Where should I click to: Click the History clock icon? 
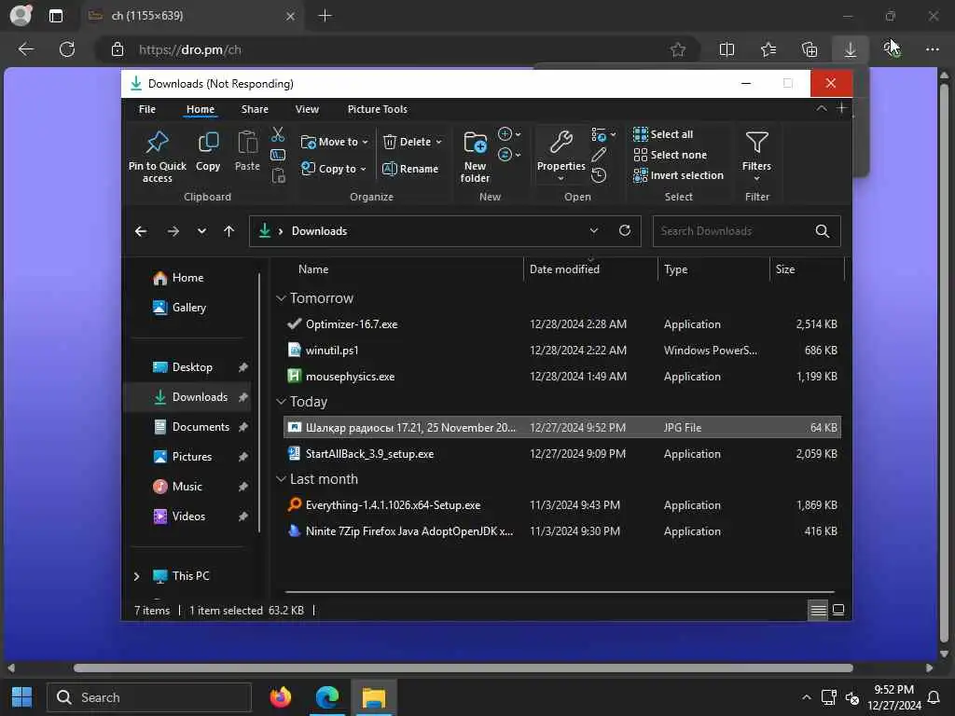tap(598, 176)
